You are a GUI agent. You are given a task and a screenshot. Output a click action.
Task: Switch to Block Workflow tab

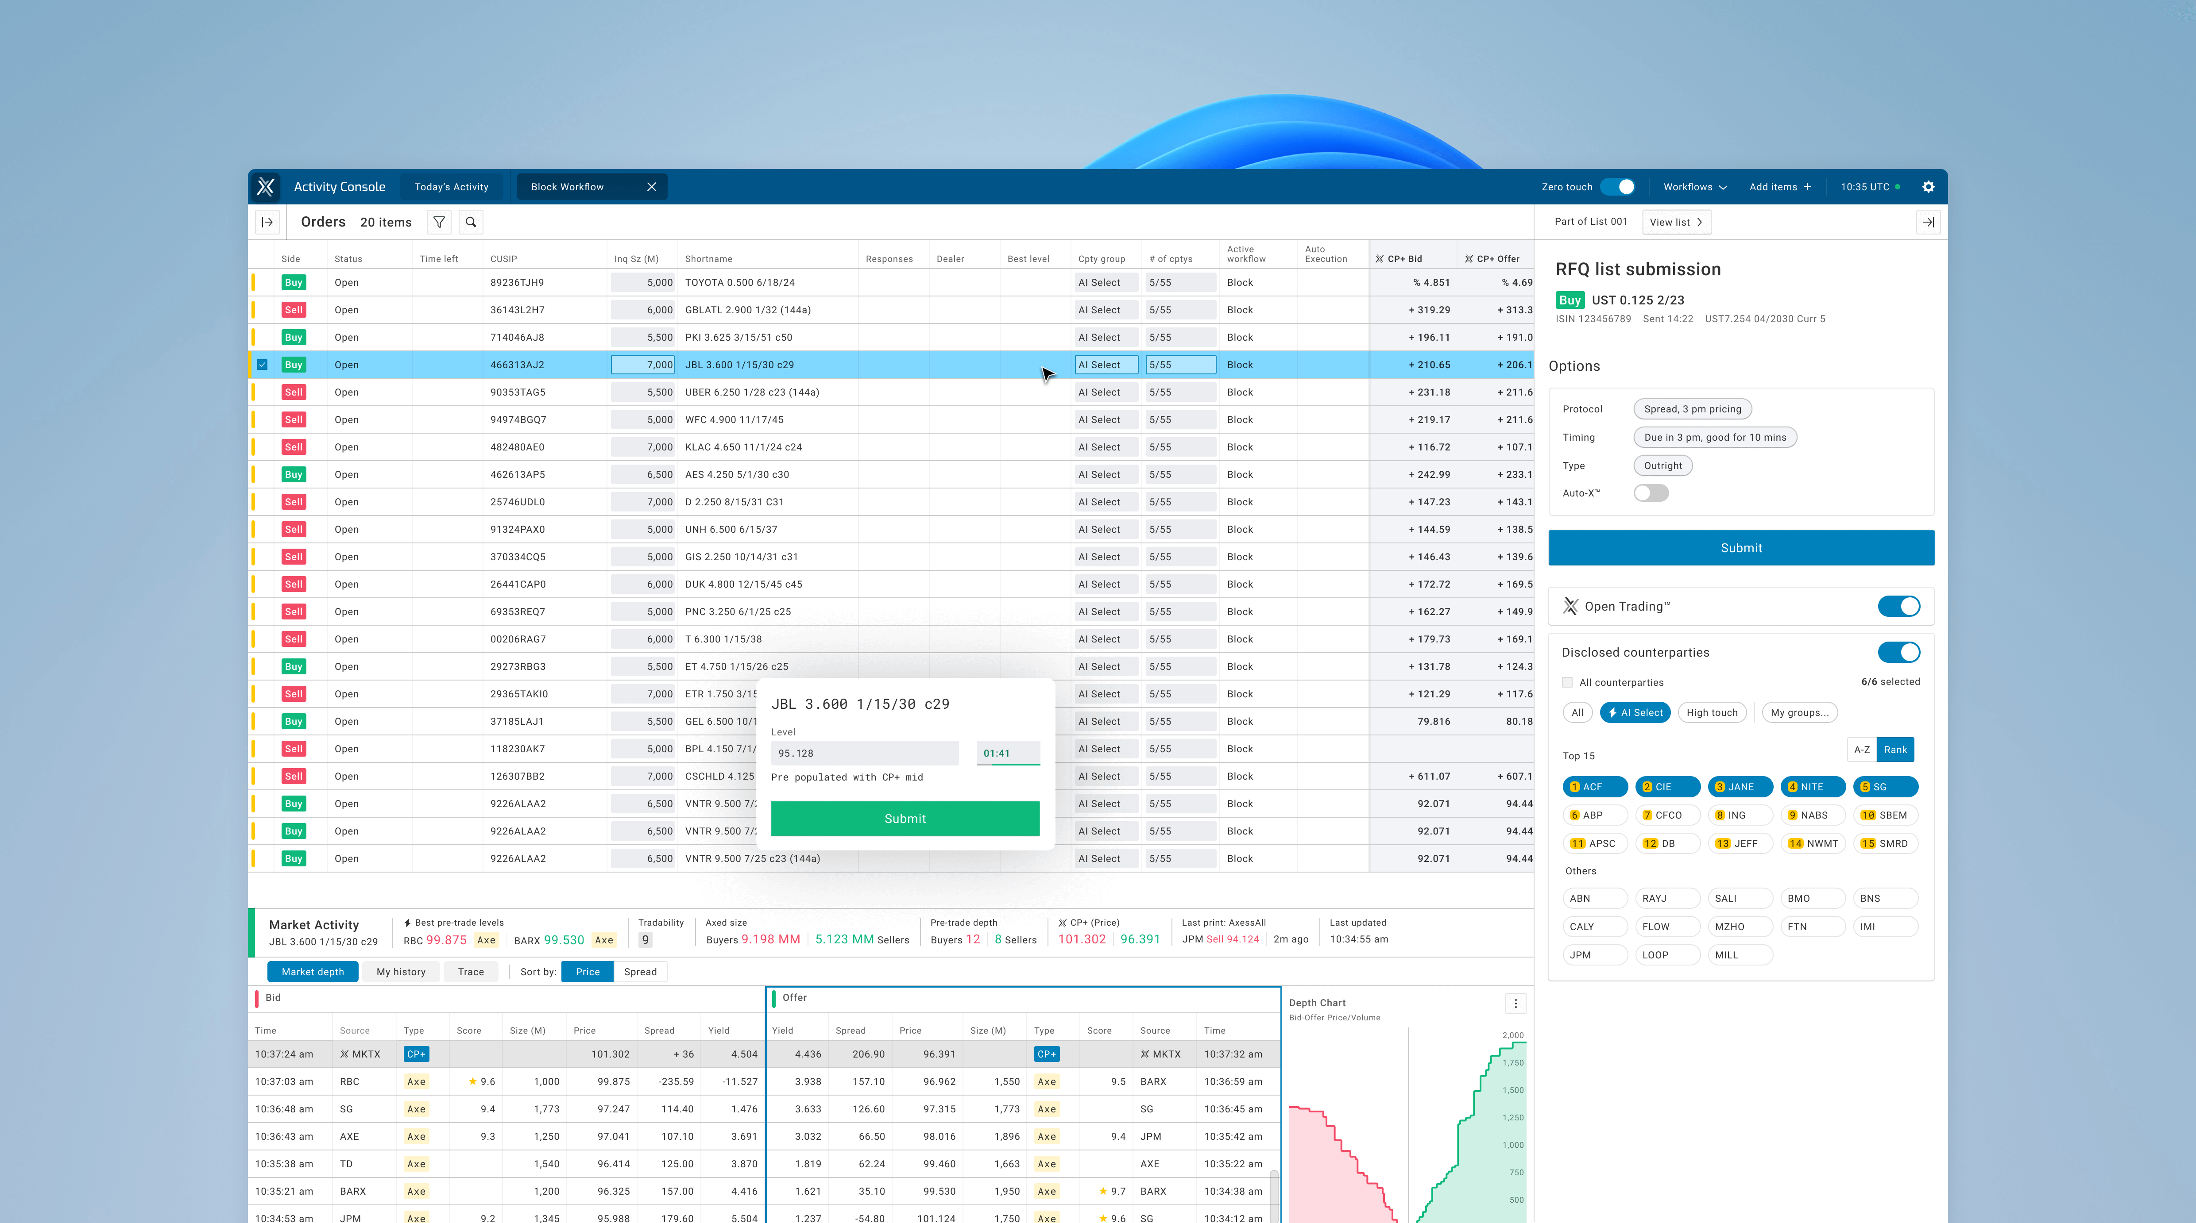(x=567, y=187)
